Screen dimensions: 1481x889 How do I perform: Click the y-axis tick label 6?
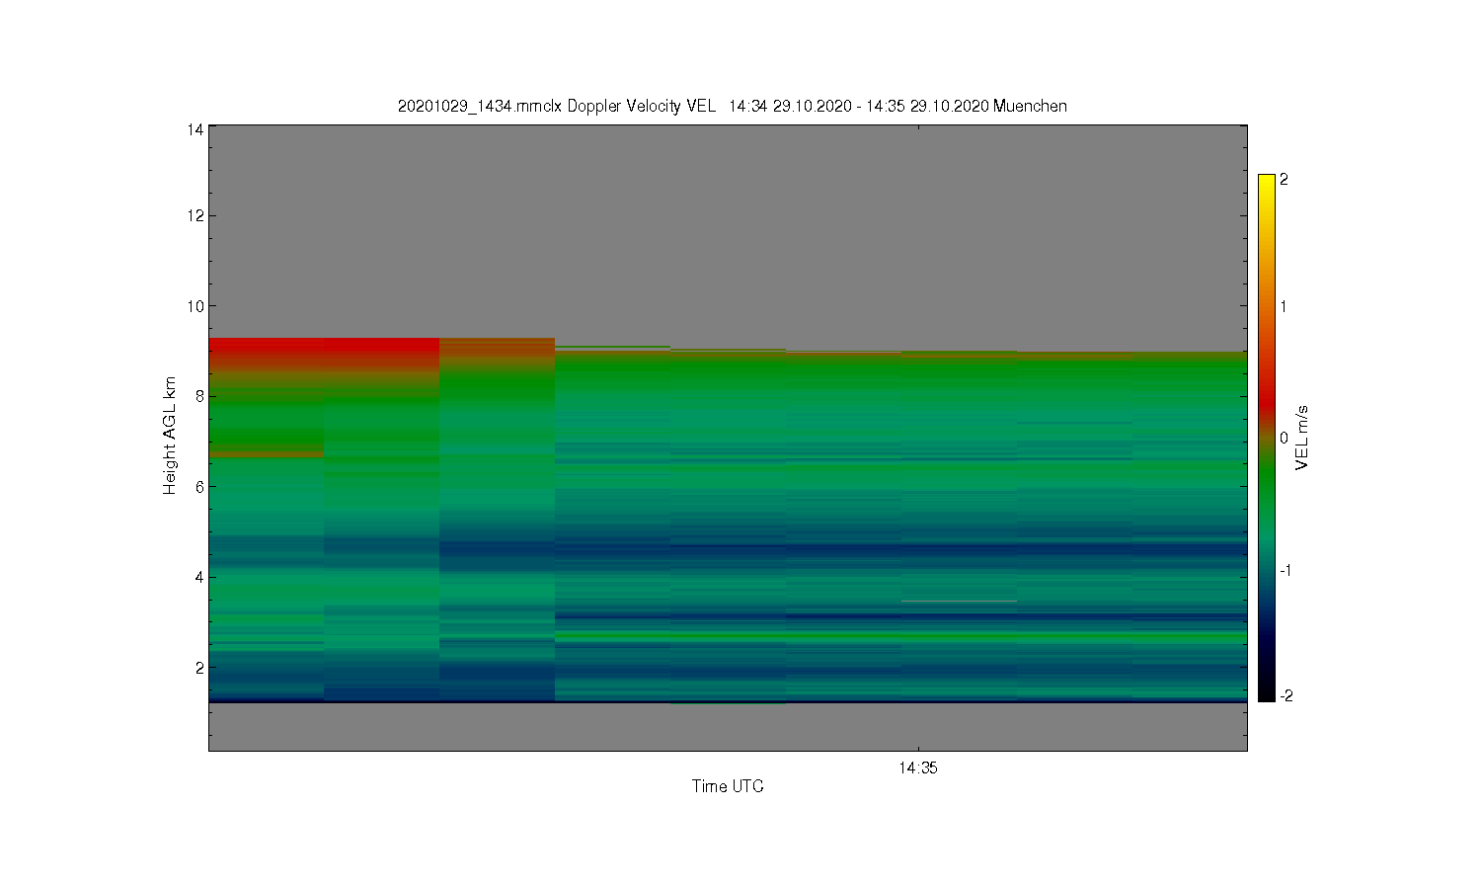pyautogui.click(x=199, y=487)
